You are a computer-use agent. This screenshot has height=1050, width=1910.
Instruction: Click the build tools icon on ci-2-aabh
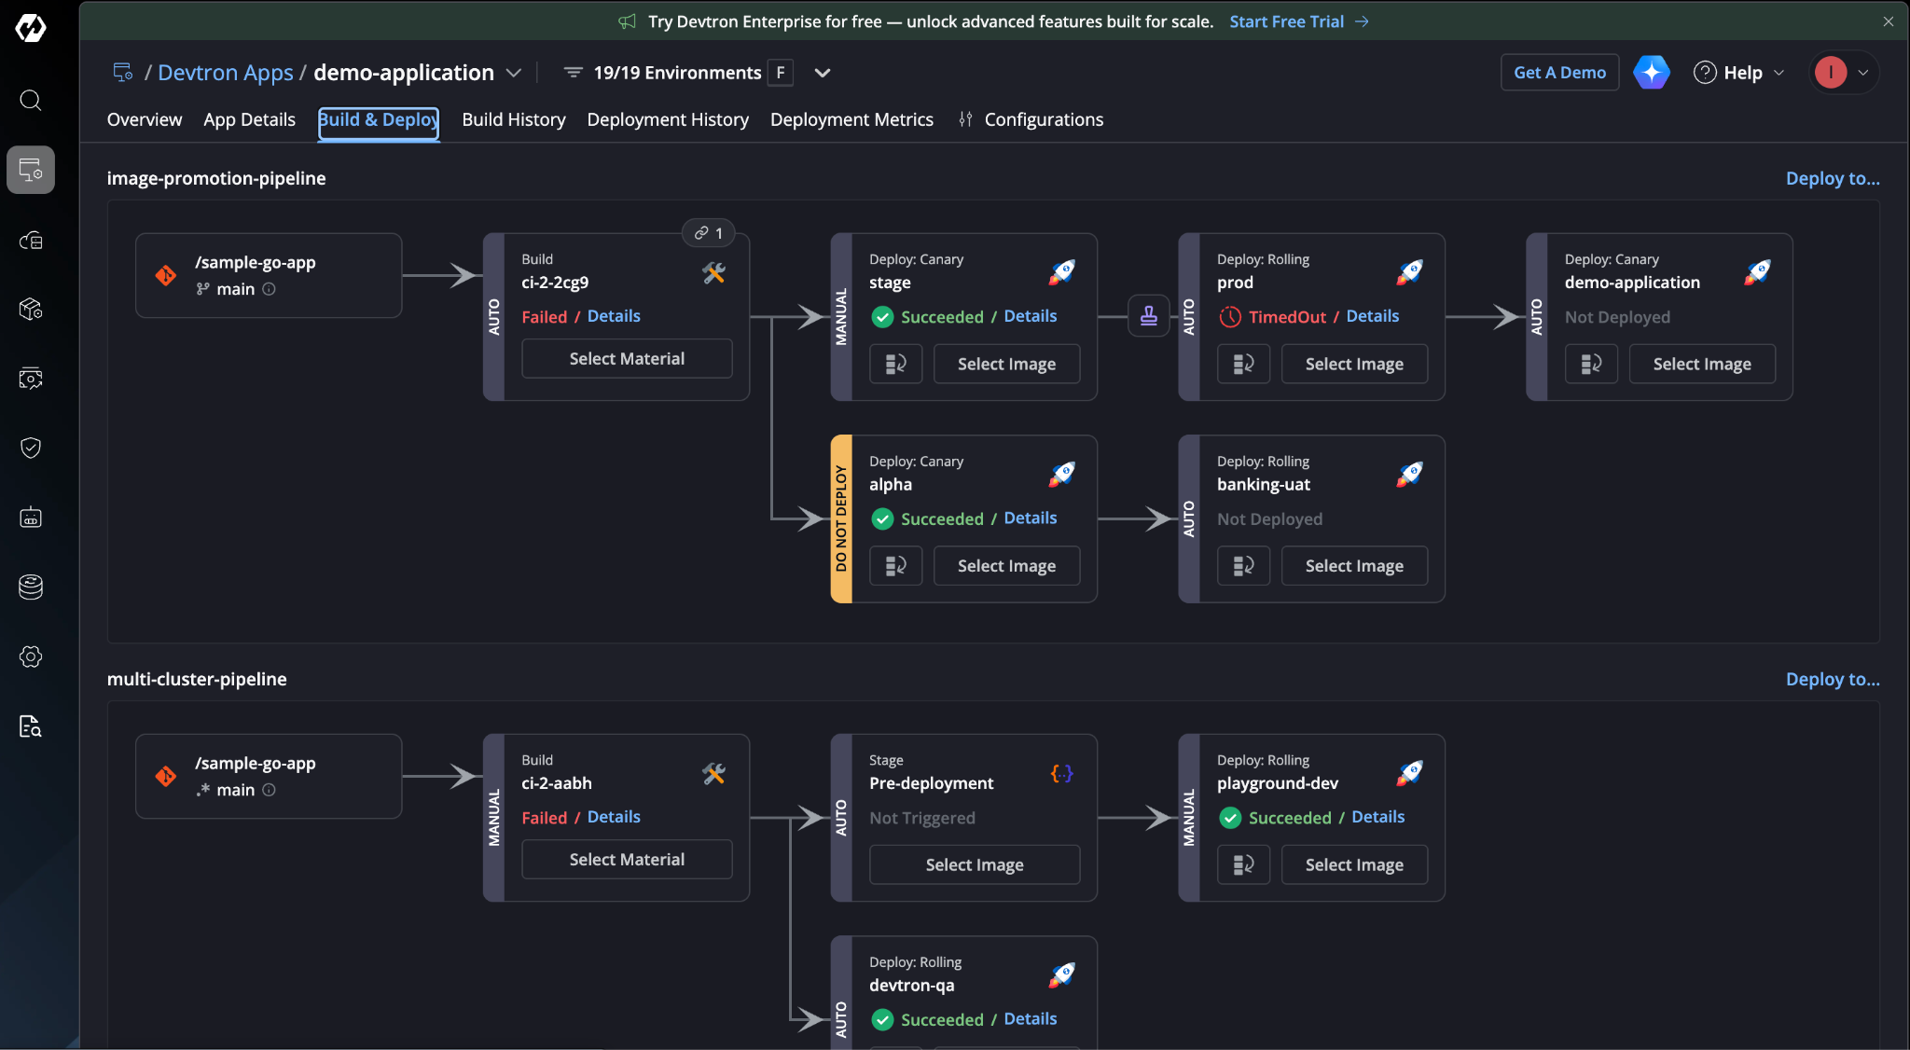point(713,774)
